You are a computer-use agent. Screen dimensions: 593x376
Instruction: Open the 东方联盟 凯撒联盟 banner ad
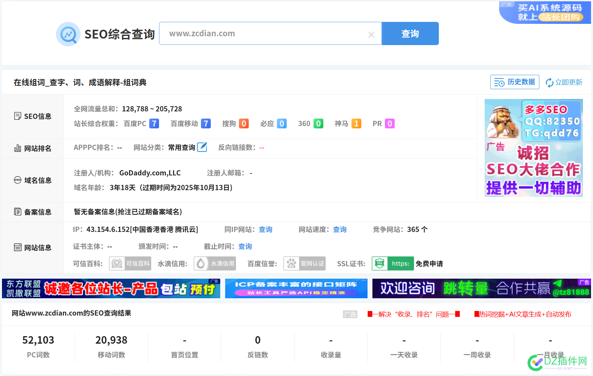[x=111, y=288]
